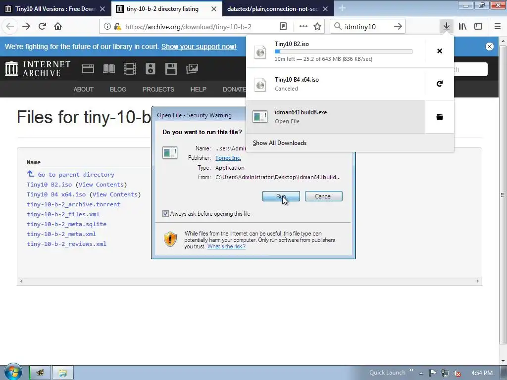Open the file explorer taskbar icon

click(x=63, y=373)
